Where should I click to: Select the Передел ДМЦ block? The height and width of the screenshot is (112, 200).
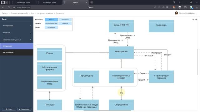point(86,77)
